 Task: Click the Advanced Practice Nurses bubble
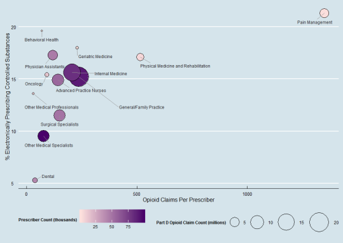58,80
